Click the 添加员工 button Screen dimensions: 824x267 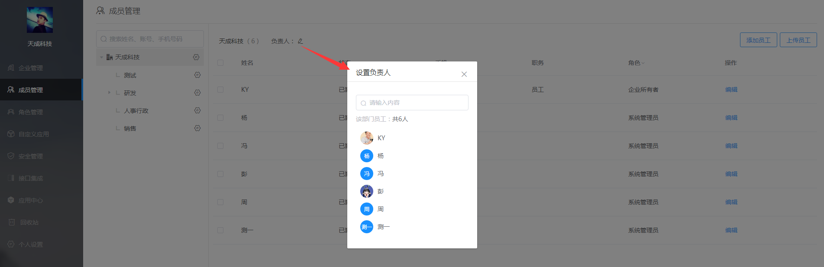tap(759, 40)
